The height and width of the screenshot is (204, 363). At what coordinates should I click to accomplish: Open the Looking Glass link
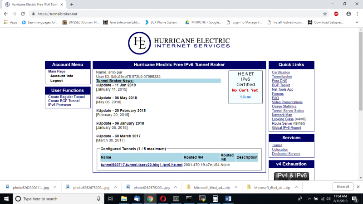pos(283,119)
